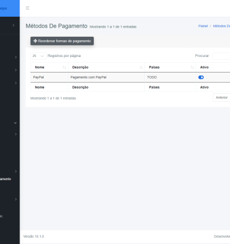Open the Painel breadcrumb link
The width and height of the screenshot is (230, 244).
point(203,26)
